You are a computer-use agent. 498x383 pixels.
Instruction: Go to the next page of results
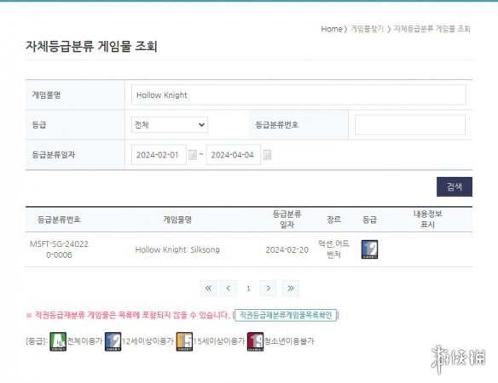[x=268, y=289]
